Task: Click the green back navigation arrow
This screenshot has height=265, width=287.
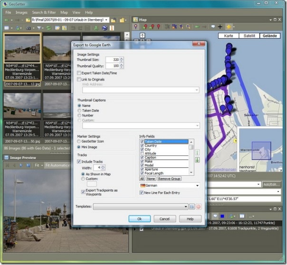Action: (7, 20)
